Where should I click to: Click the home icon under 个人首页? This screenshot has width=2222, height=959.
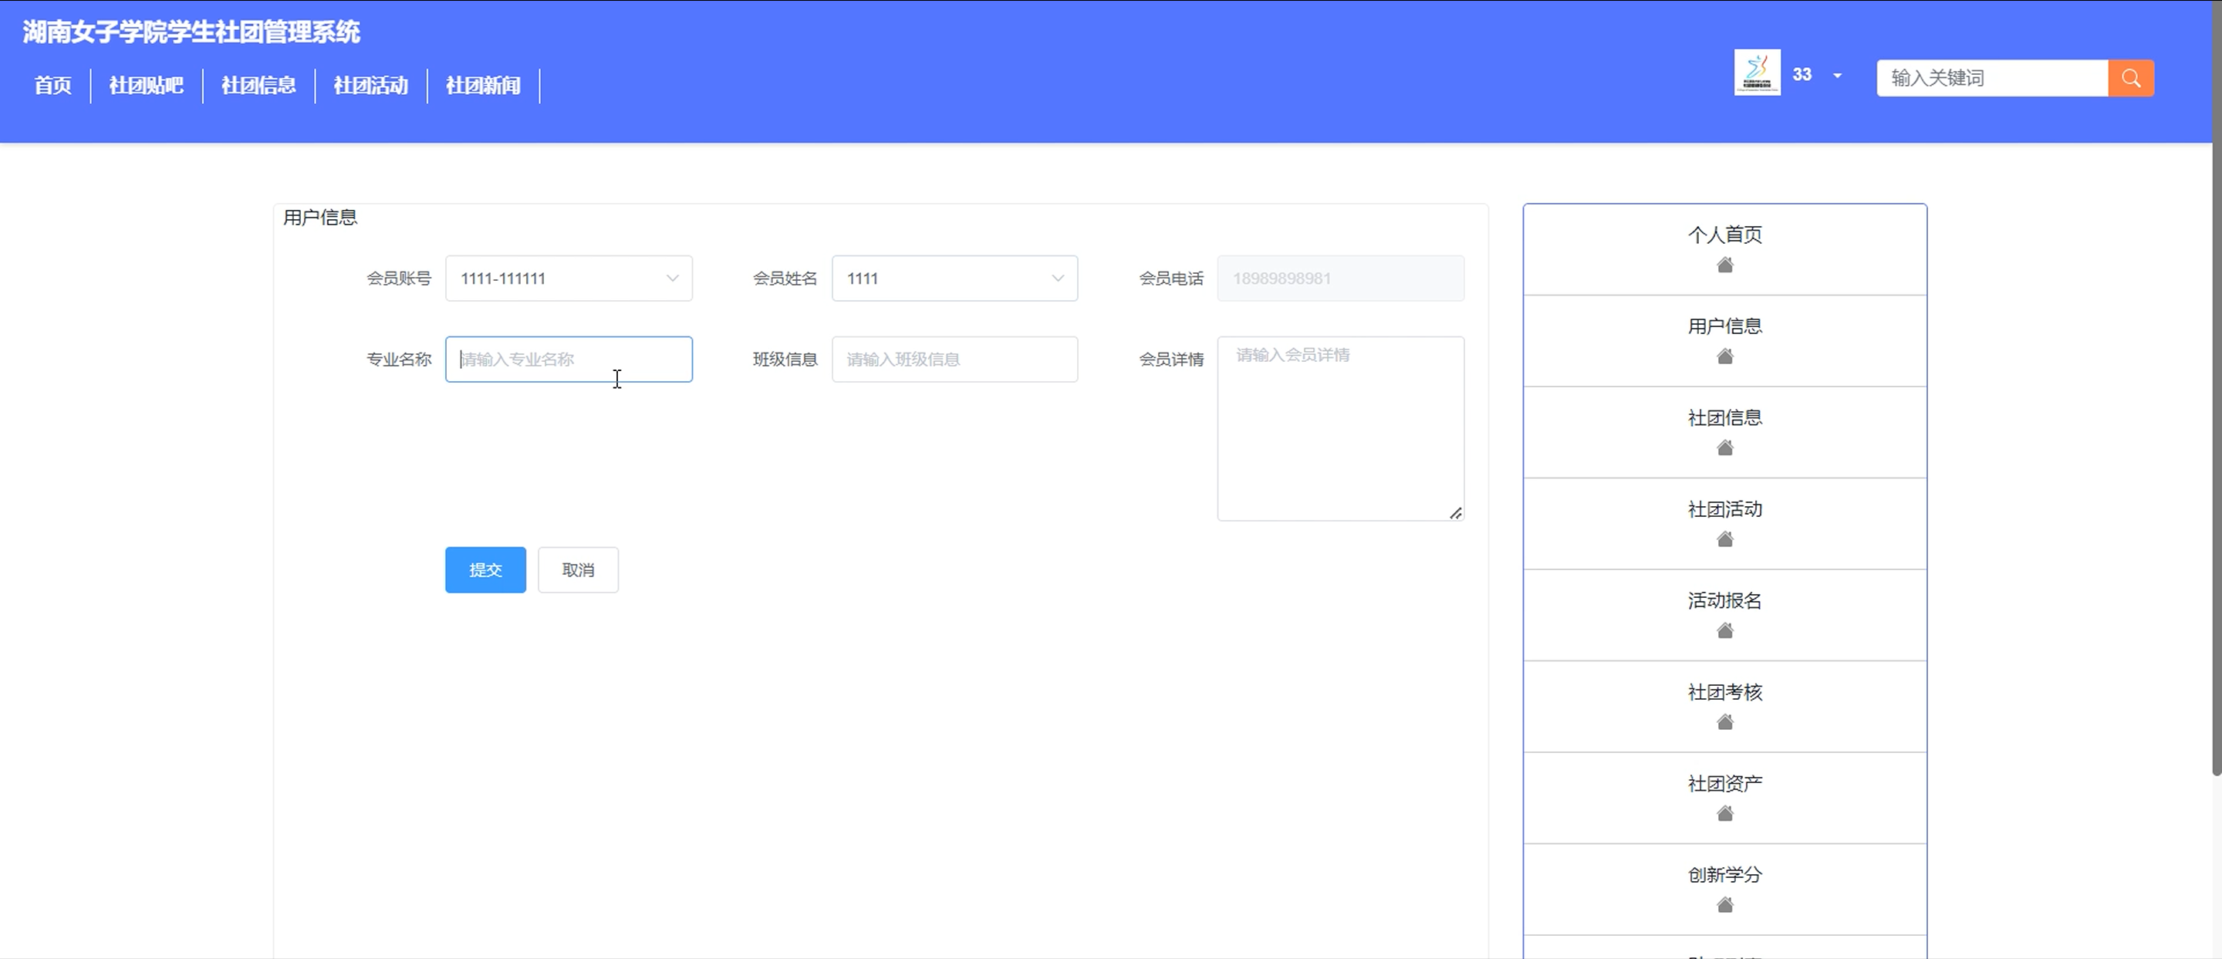click(1724, 265)
